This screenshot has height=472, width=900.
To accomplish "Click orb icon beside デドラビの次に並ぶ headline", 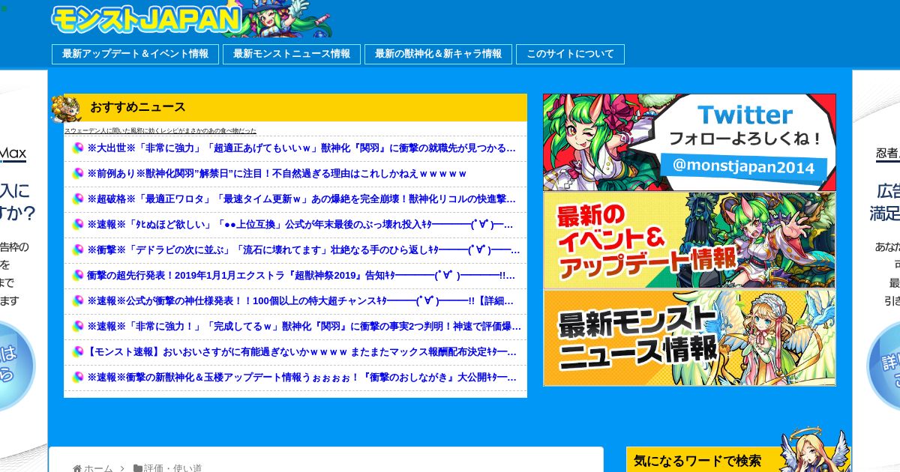I will coord(77,250).
